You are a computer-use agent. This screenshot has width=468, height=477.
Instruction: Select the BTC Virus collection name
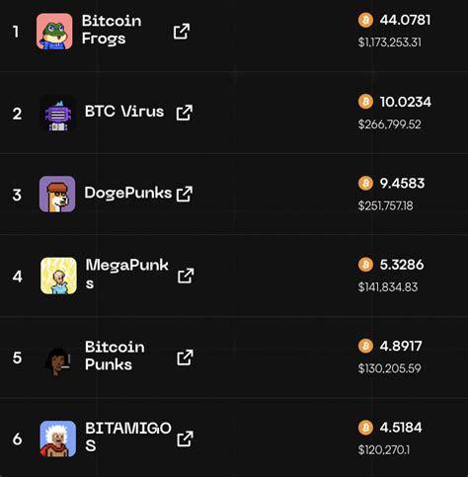point(124,112)
